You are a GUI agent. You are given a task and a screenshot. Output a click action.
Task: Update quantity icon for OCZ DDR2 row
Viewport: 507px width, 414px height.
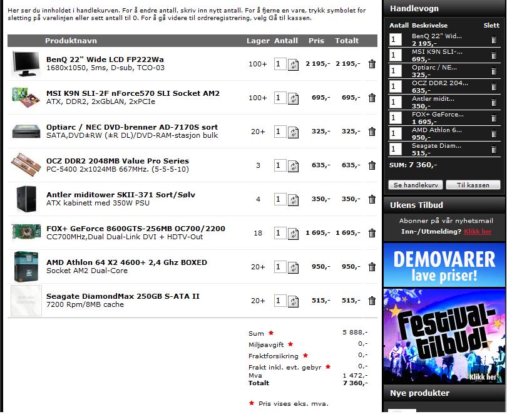[294, 166]
